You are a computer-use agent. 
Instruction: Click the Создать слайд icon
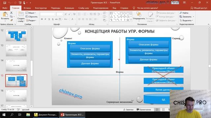(x=21, y=14)
